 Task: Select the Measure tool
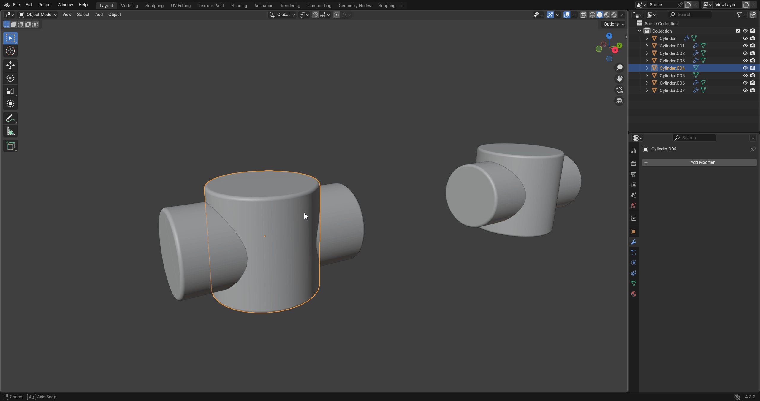tap(10, 131)
